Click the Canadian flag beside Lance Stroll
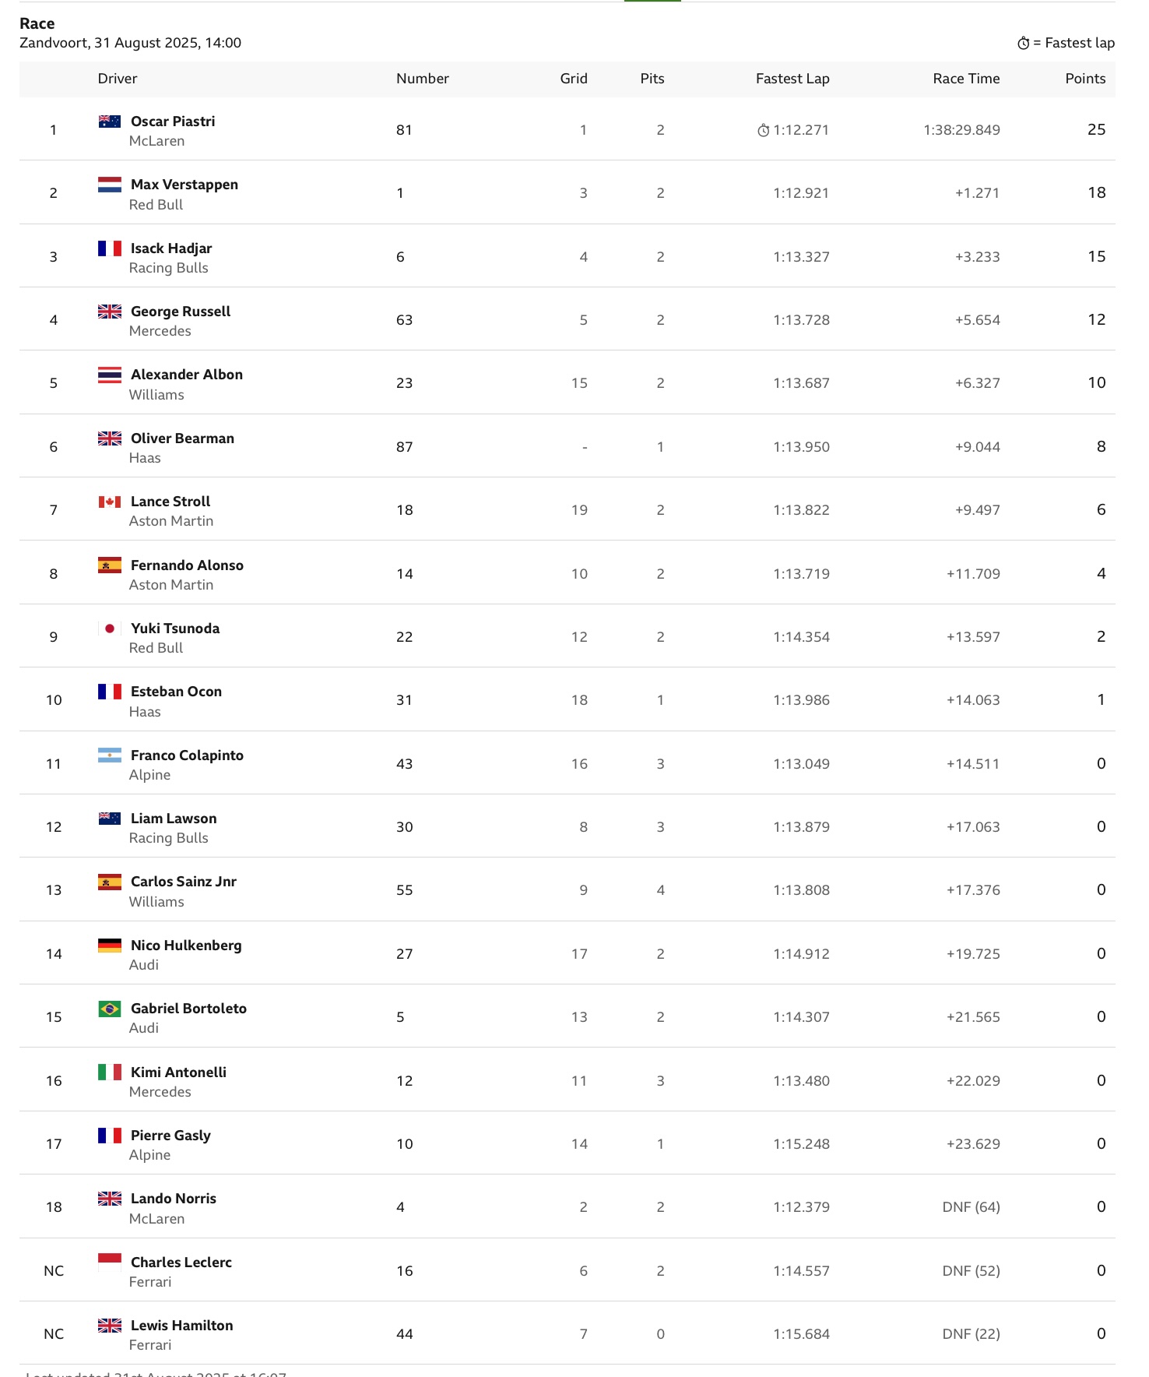This screenshot has height=1377, width=1149. pos(110,502)
